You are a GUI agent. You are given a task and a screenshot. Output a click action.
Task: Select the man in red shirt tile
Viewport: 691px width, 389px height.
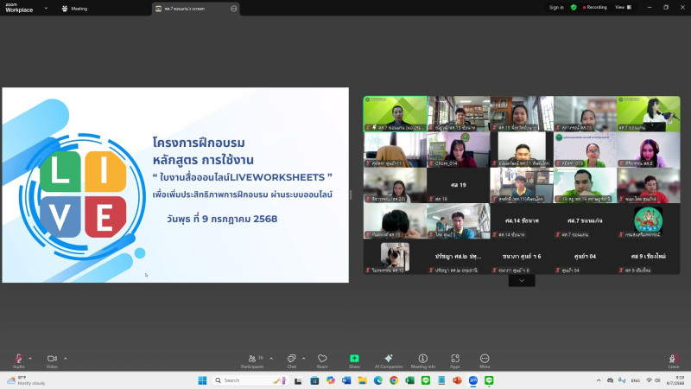coord(649,185)
